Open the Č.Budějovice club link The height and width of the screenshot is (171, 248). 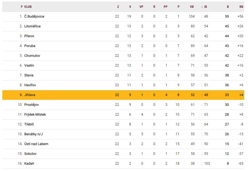[34, 16]
